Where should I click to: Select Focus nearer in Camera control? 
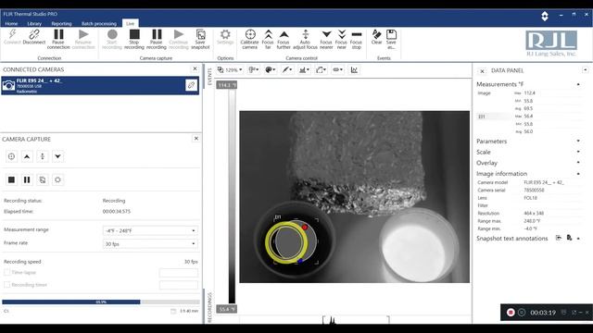coord(326,39)
